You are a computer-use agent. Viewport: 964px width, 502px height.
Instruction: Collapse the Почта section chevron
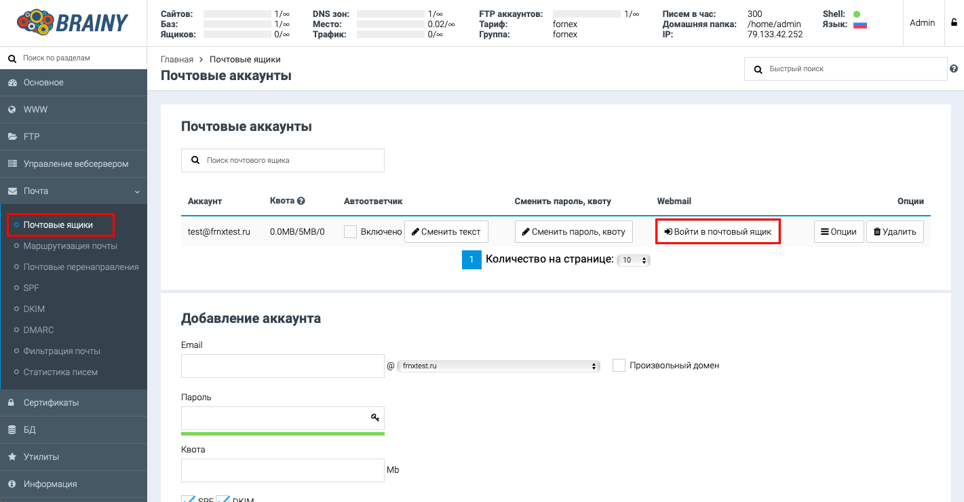tap(137, 191)
